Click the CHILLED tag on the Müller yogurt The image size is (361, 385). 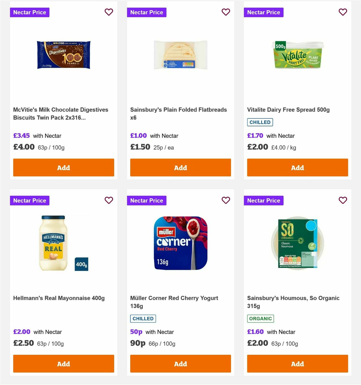pyautogui.click(x=143, y=319)
